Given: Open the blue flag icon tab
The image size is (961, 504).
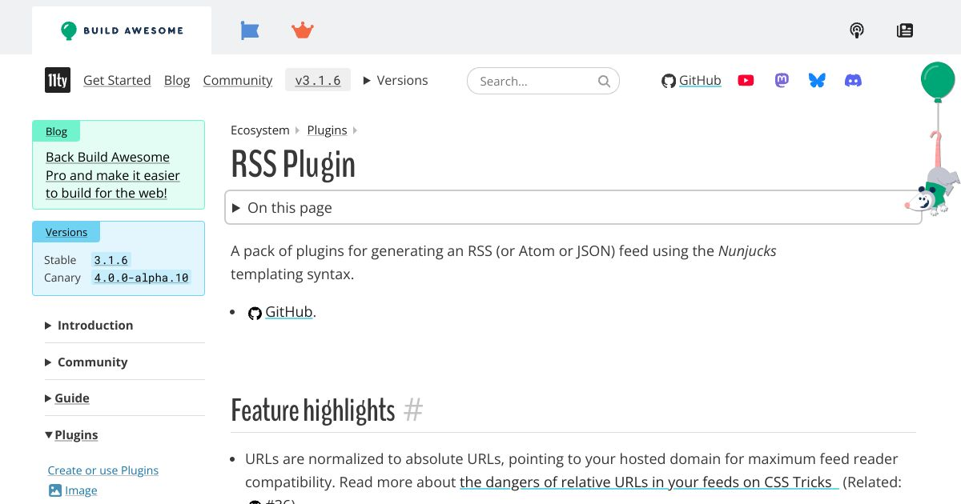Looking at the screenshot, I should click(x=250, y=30).
